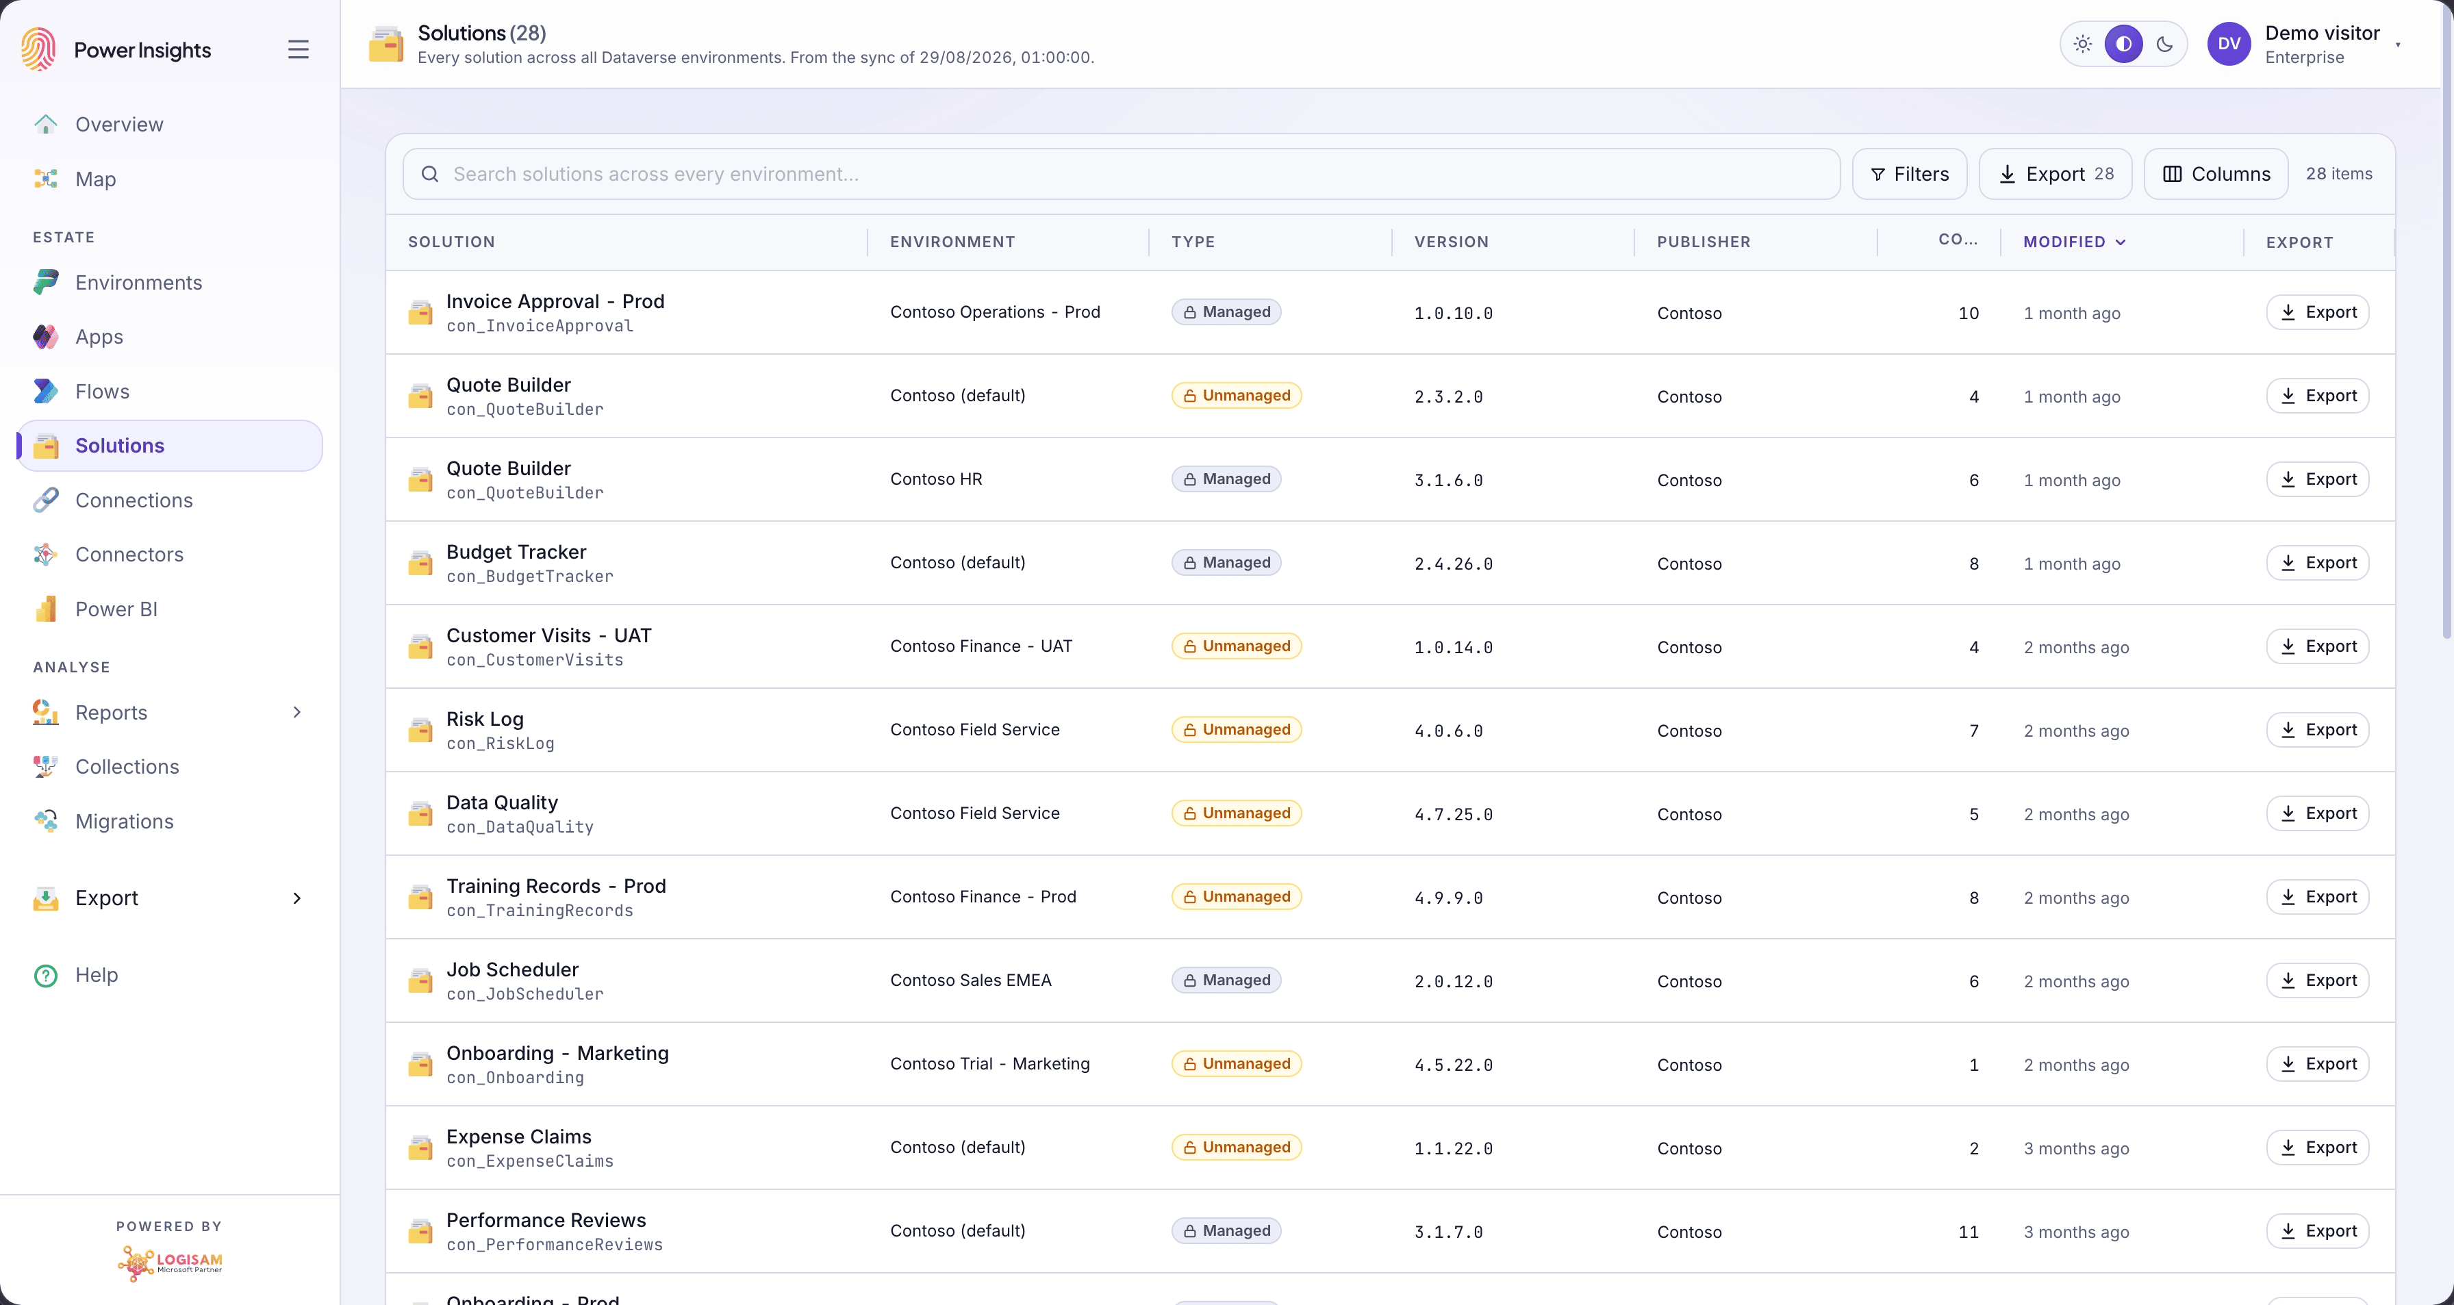Click Contoso HR environment cell
This screenshot has height=1305, width=2454.
click(x=935, y=479)
